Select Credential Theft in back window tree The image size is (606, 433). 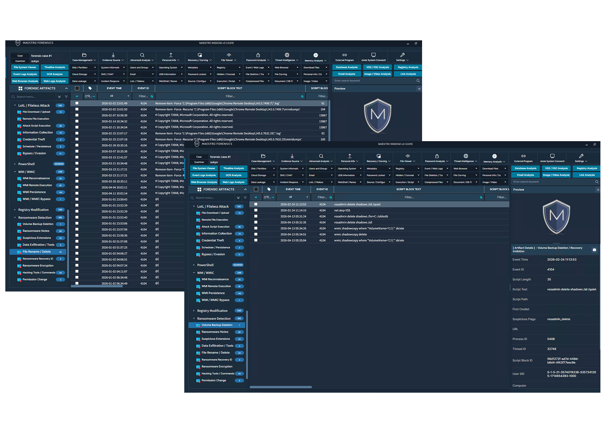coord(34,139)
